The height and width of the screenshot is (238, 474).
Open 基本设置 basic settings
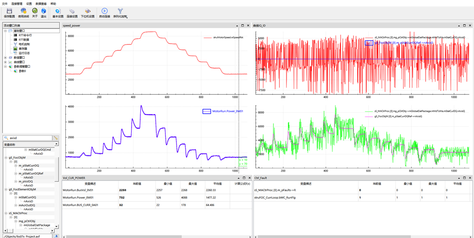coord(58,11)
